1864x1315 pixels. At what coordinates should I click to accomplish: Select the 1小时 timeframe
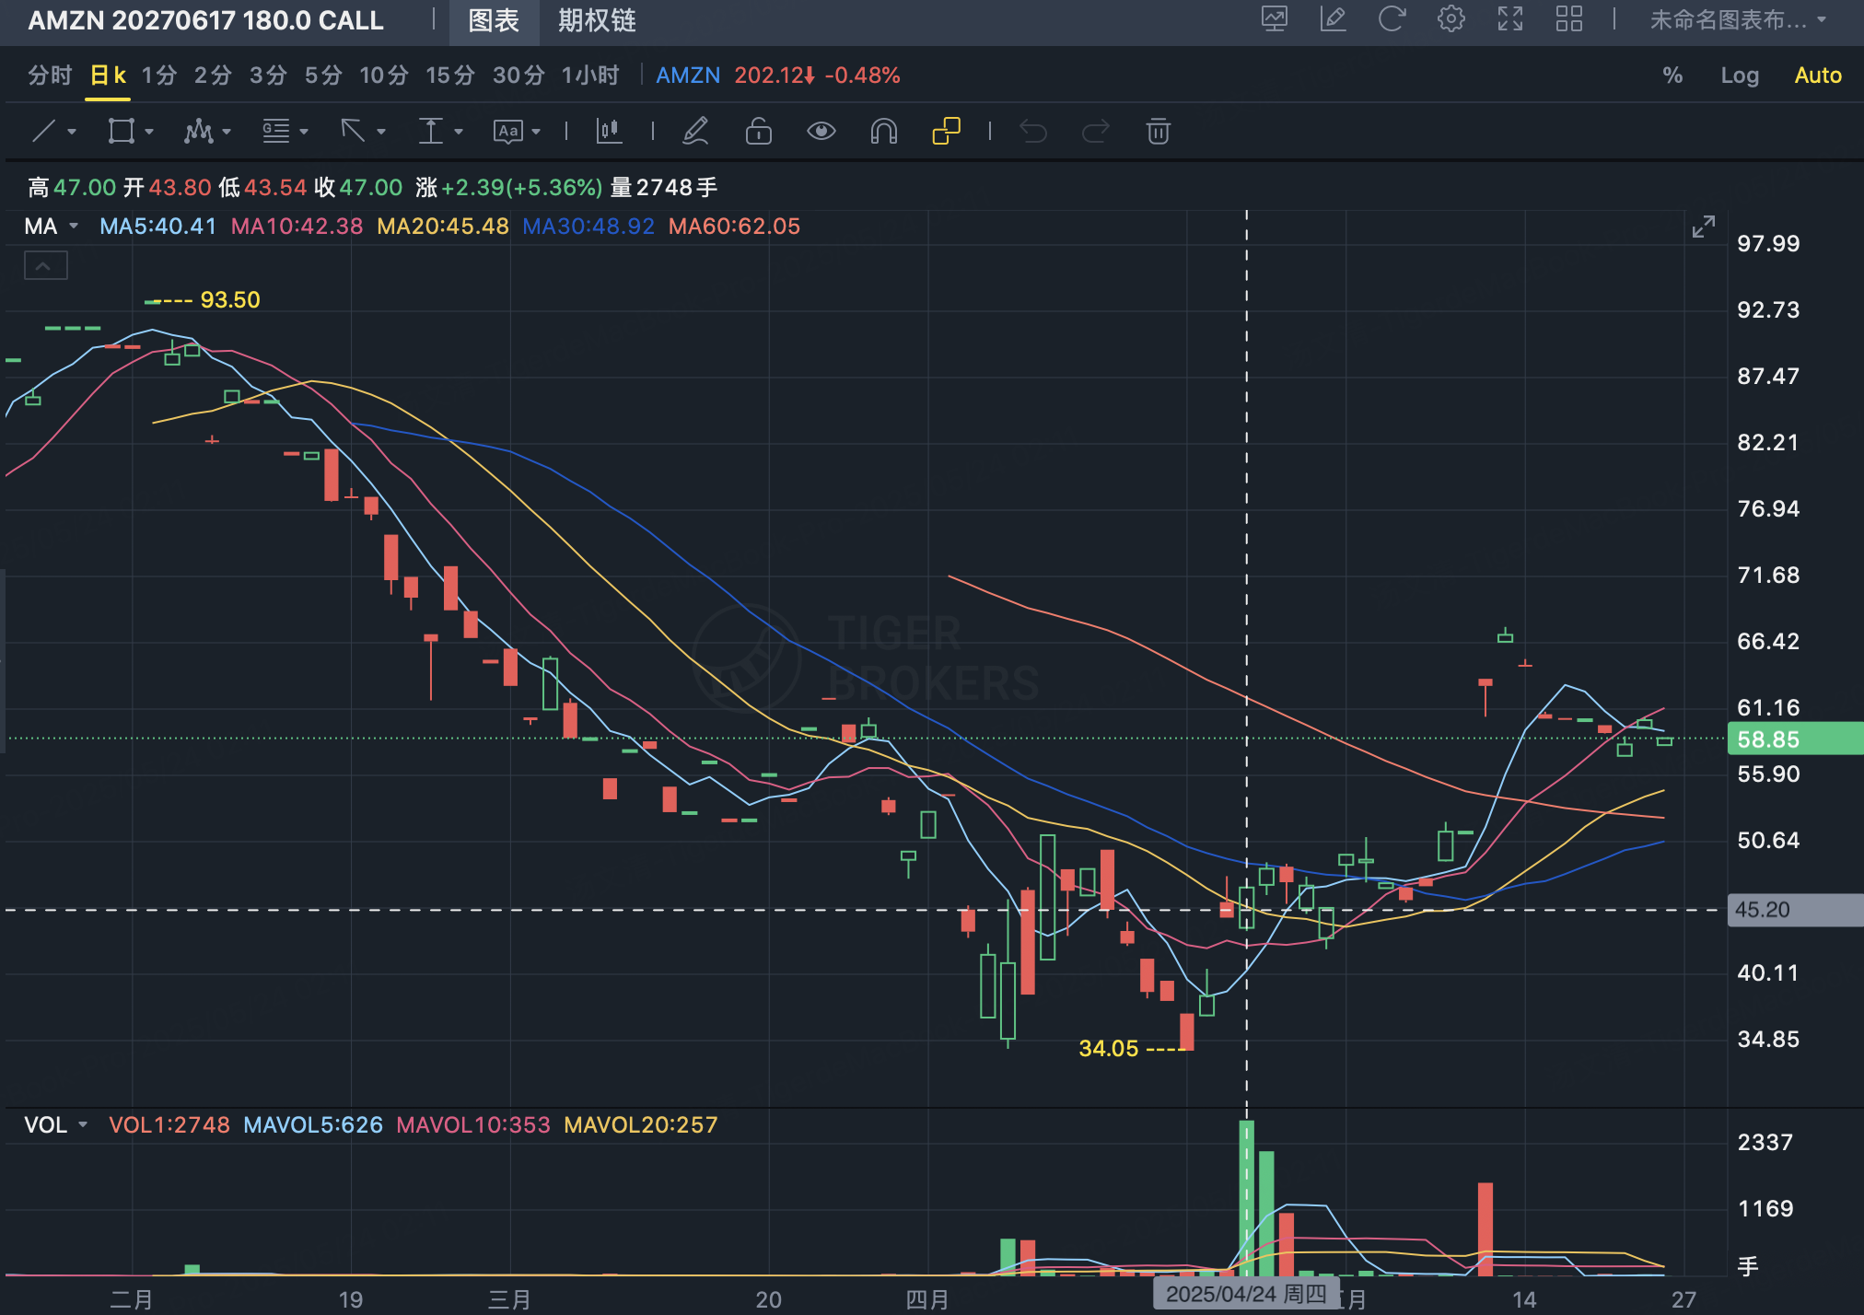tap(590, 76)
